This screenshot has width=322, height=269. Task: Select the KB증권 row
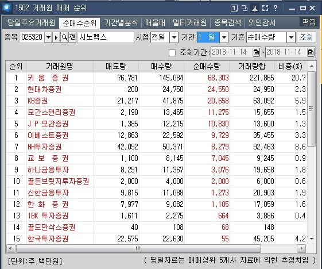pyautogui.click(x=156, y=101)
